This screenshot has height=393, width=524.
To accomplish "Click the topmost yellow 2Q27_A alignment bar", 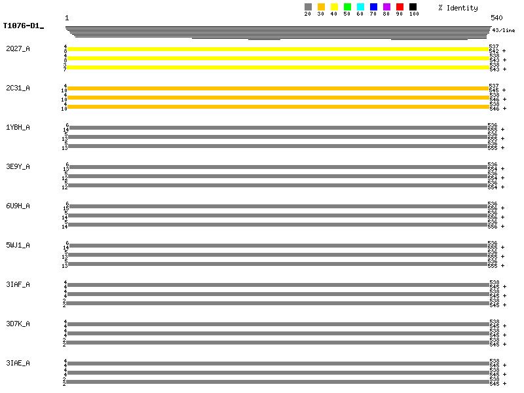I will pos(278,48).
